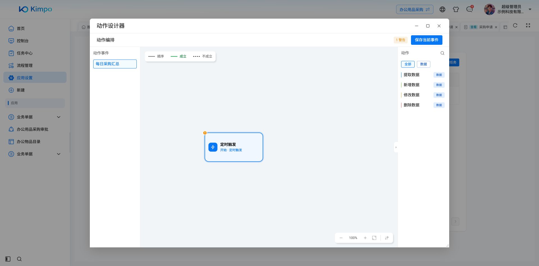The image size is (539, 266).
Task: Click the refresh icon in background tab bar
Action: coord(515,25)
